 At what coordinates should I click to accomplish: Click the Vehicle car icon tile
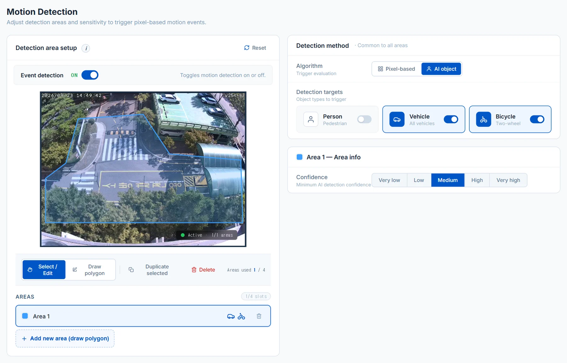[397, 119]
